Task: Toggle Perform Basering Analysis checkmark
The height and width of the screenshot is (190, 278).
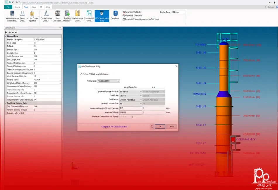Action: point(35,110)
